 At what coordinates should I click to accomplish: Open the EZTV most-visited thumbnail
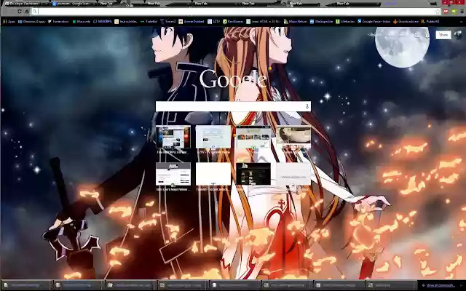click(x=213, y=137)
